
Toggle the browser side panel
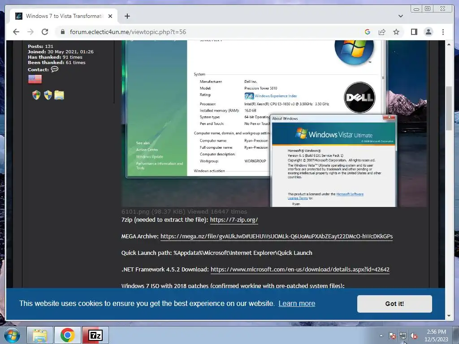(x=414, y=32)
